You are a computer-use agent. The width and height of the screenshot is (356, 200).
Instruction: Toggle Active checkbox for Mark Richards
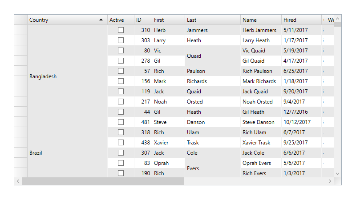(121, 81)
